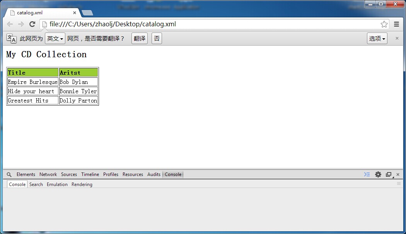Click the 'Empire Burlesque' cell
The width and height of the screenshot is (406, 234).
pos(33,82)
